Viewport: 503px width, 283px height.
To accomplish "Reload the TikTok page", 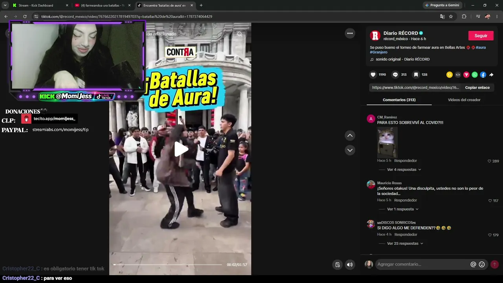I will [25, 17].
